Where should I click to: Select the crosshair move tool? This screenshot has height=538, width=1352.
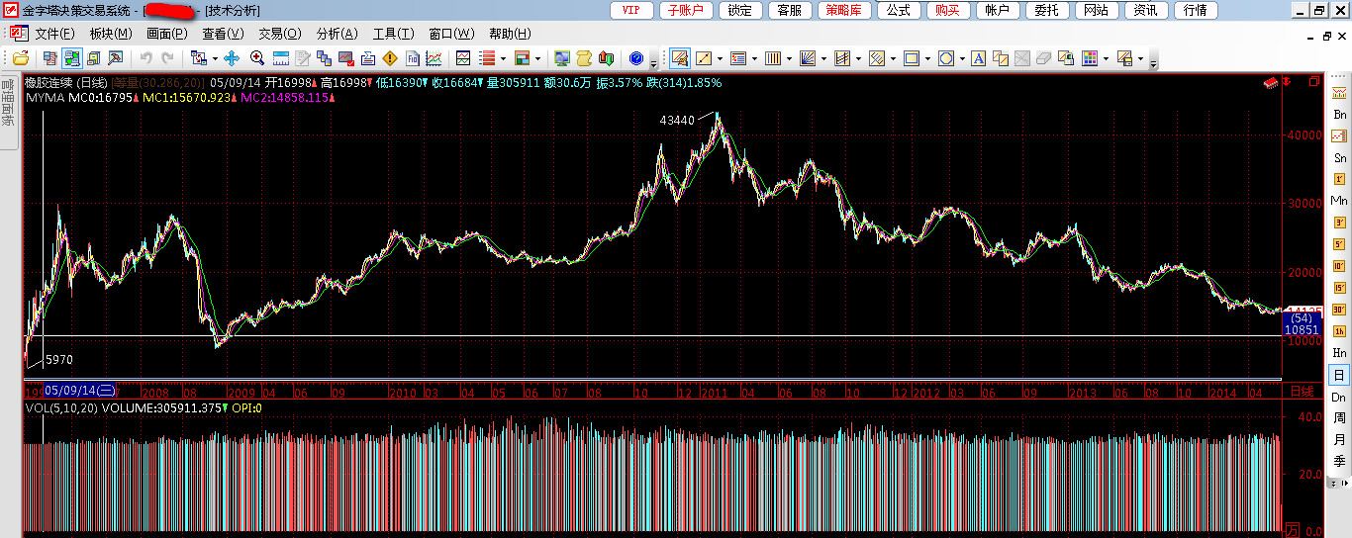pyautogui.click(x=232, y=59)
